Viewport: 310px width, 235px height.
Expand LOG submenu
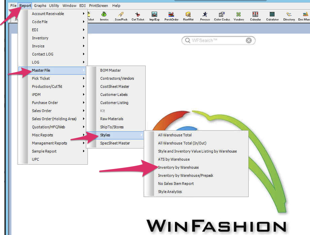(x=53, y=62)
